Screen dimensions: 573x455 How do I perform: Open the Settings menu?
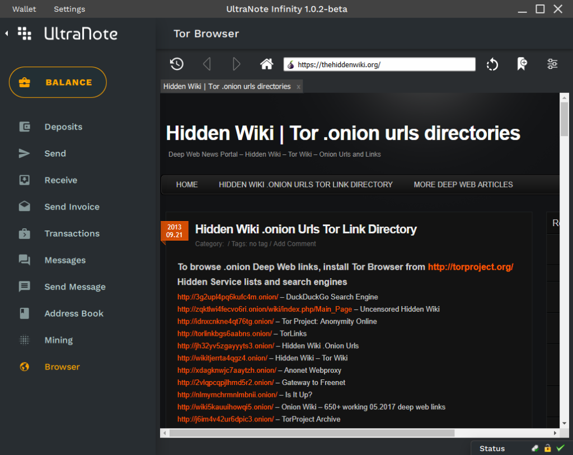coord(69,9)
